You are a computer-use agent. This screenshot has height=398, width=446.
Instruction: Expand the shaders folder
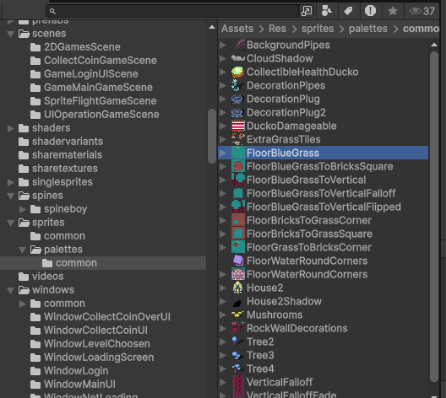[11, 128]
